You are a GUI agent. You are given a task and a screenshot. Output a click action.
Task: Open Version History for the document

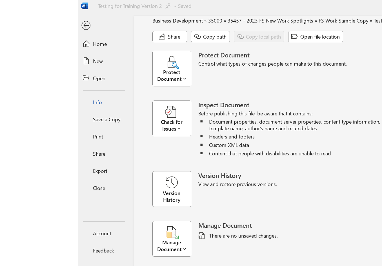(x=172, y=189)
